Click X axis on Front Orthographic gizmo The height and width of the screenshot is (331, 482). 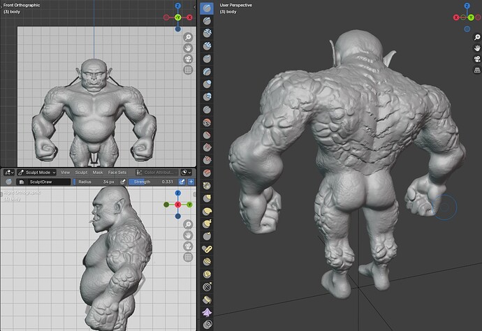190,17
